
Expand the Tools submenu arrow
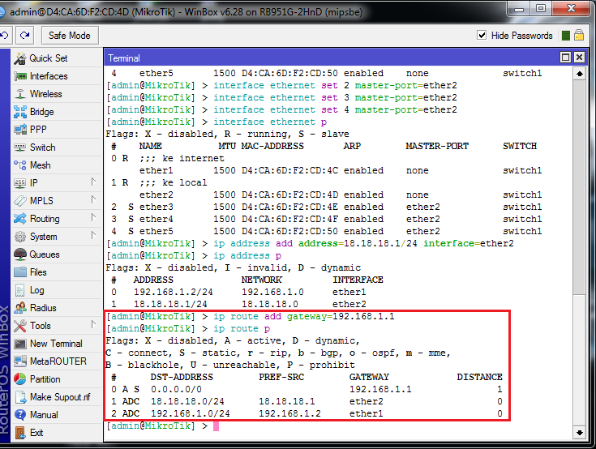click(93, 325)
